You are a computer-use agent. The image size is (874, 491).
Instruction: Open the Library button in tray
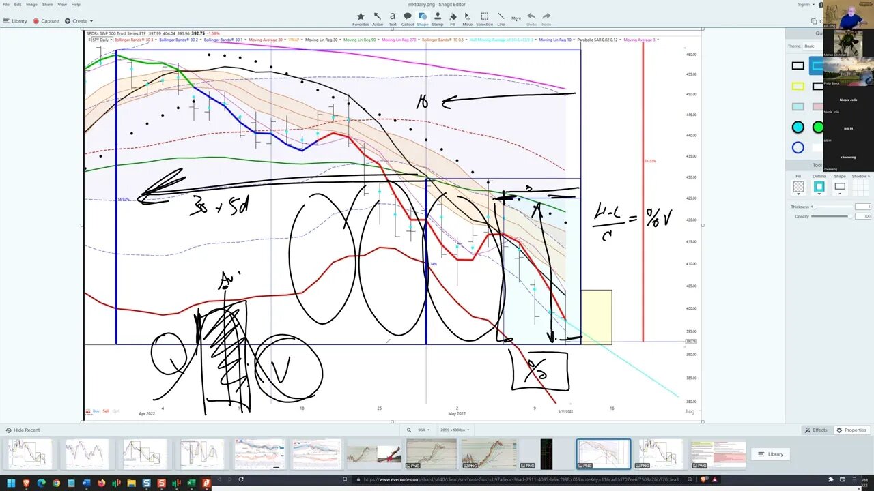(x=771, y=454)
